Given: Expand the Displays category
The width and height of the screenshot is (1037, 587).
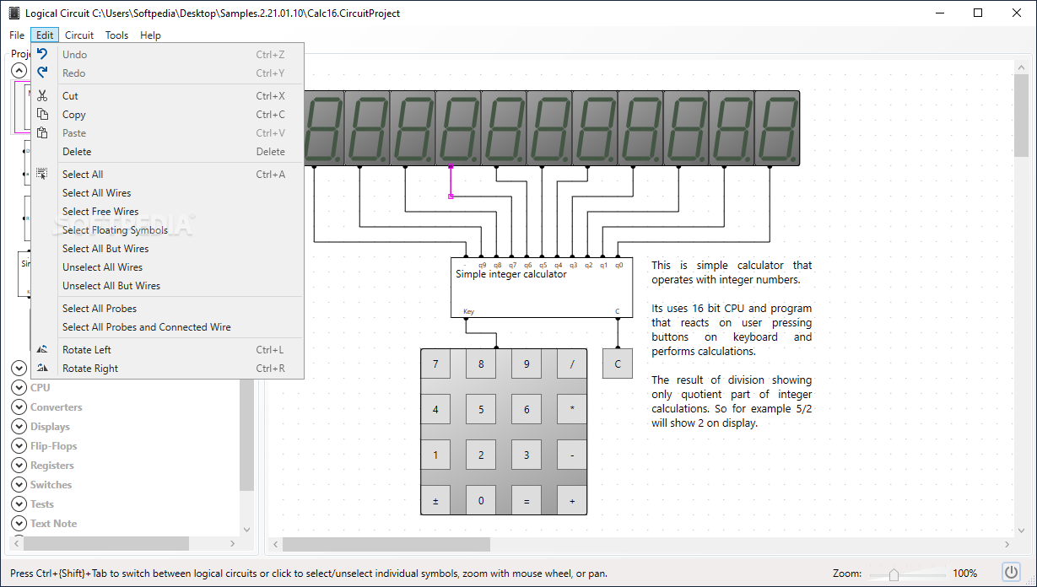Looking at the screenshot, I should pyautogui.click(x=19, y=427).
